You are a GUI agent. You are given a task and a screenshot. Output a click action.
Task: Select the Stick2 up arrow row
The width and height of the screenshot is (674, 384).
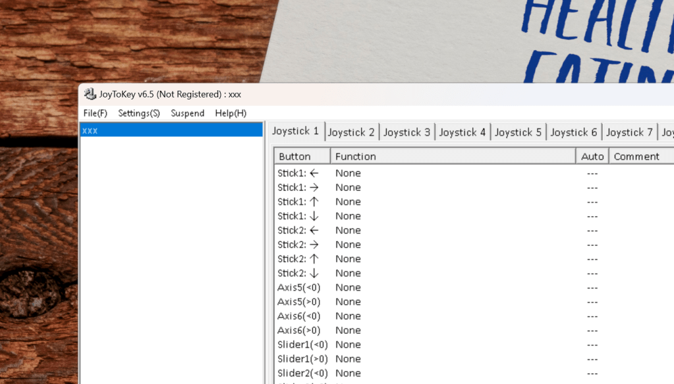click(x=474, y=259)
